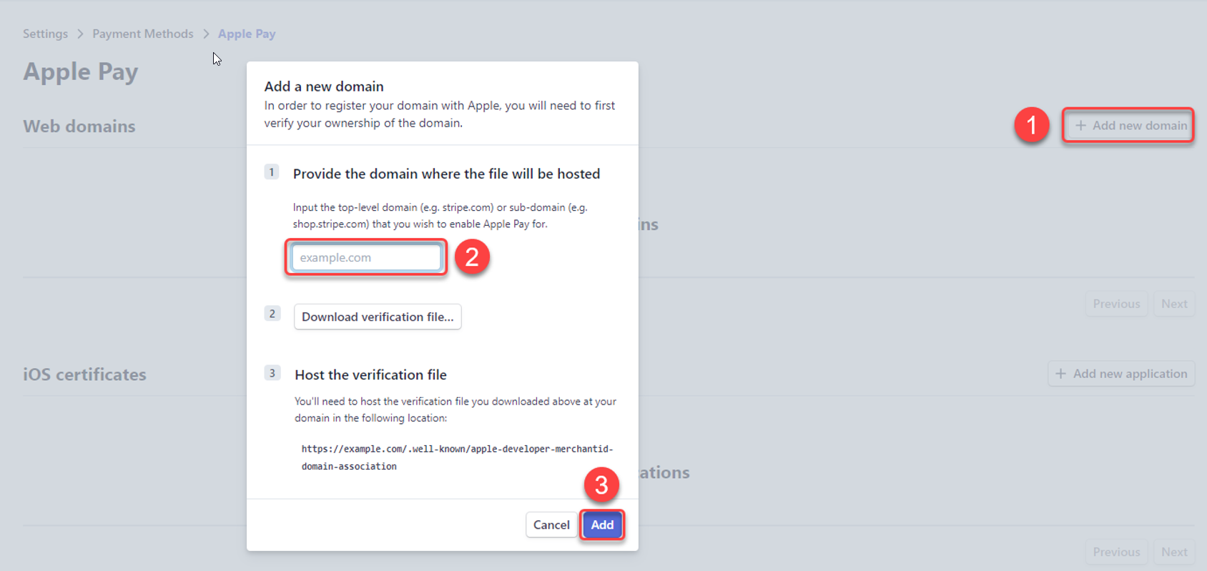Open the Settings breadcrumb link
1207x571 pixels.
click(45, 34)
